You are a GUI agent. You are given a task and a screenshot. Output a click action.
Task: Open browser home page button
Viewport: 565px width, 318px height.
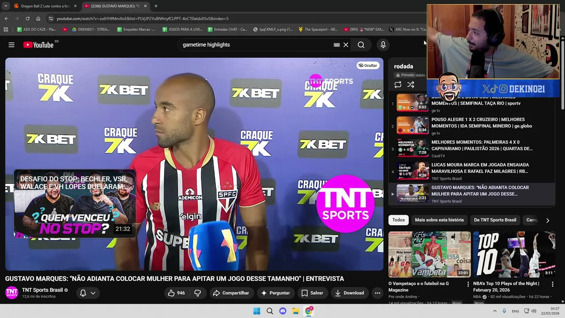(x=38, y=19)
